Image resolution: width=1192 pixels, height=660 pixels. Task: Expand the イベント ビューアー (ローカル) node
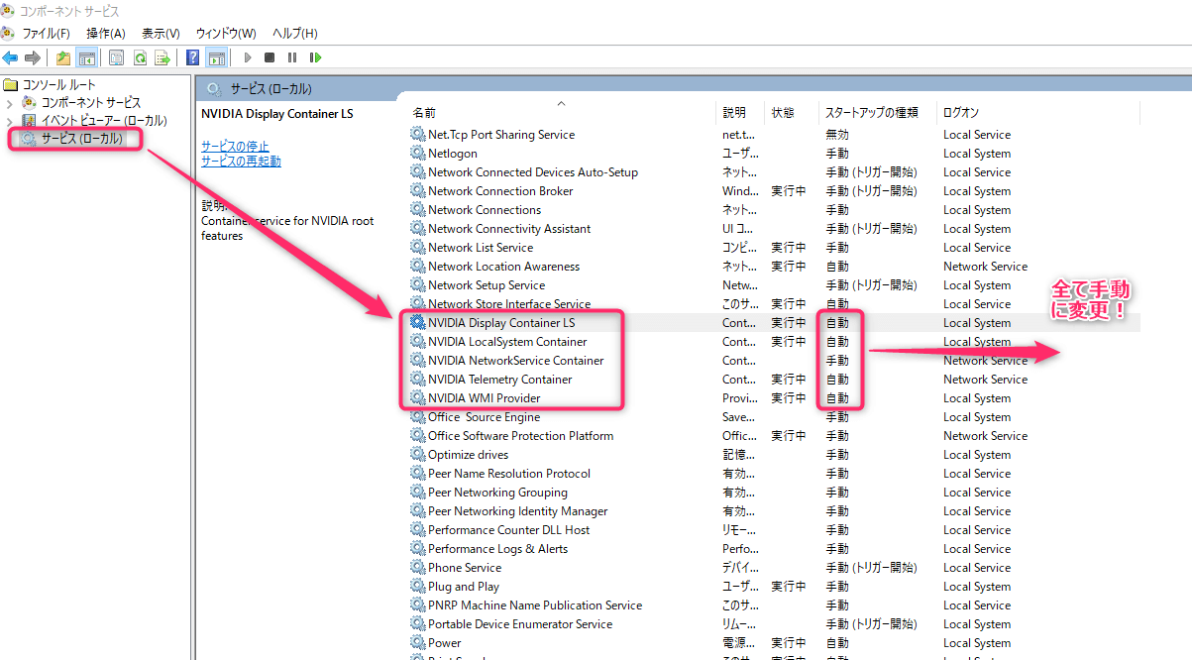[x=10, y=121]
